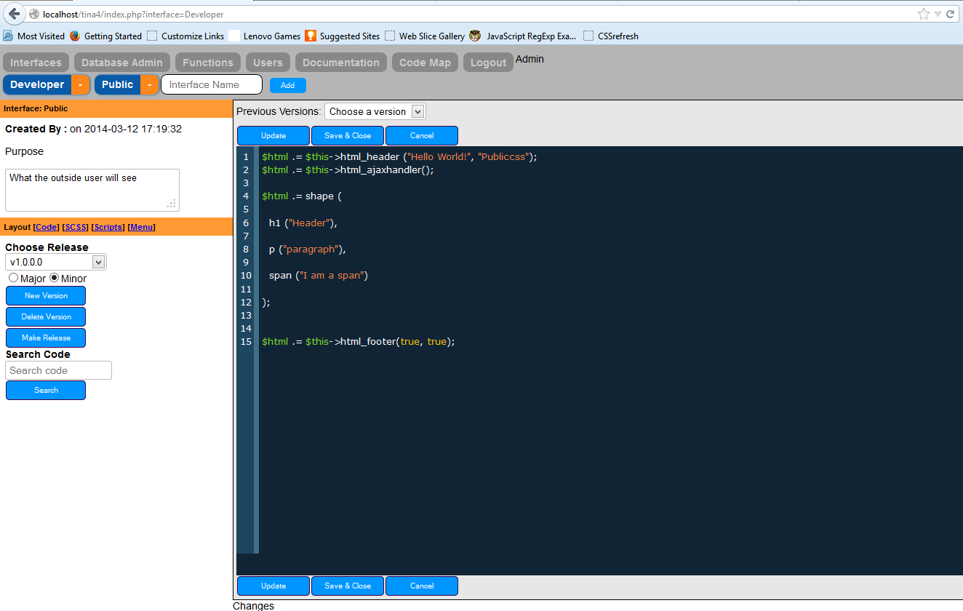The width and height of the screenshot is (963, 611).
Task: Click the JavaScript RegExp bookmark icon
Action: click(475, 36)
